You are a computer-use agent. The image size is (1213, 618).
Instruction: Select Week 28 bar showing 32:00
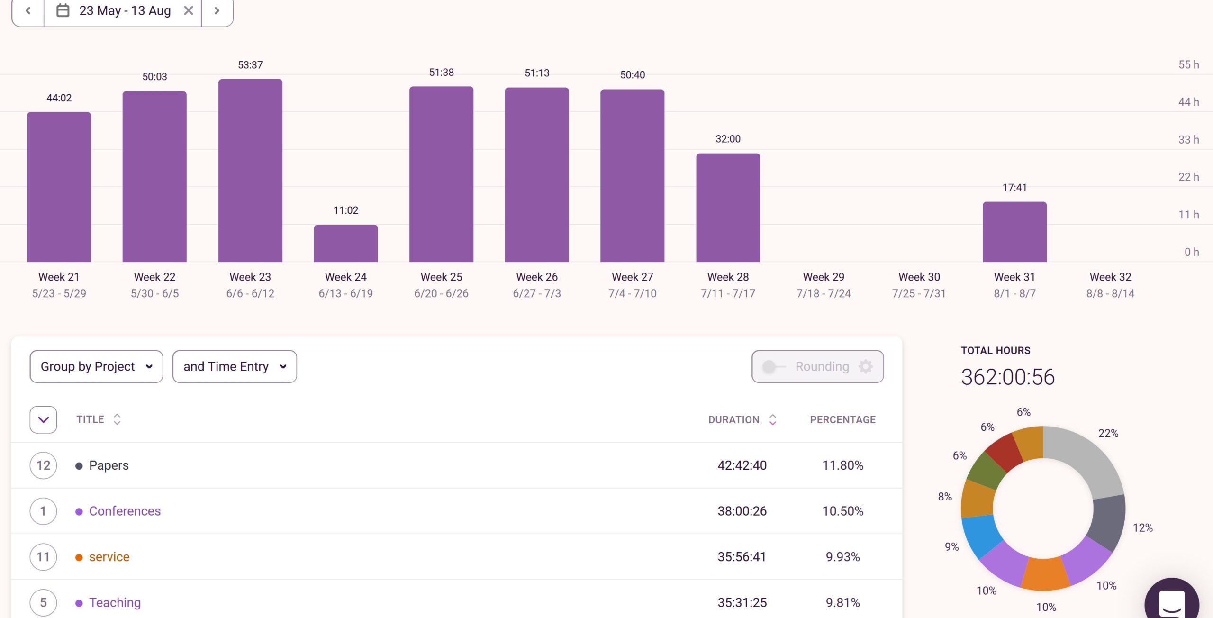(728, 208)
